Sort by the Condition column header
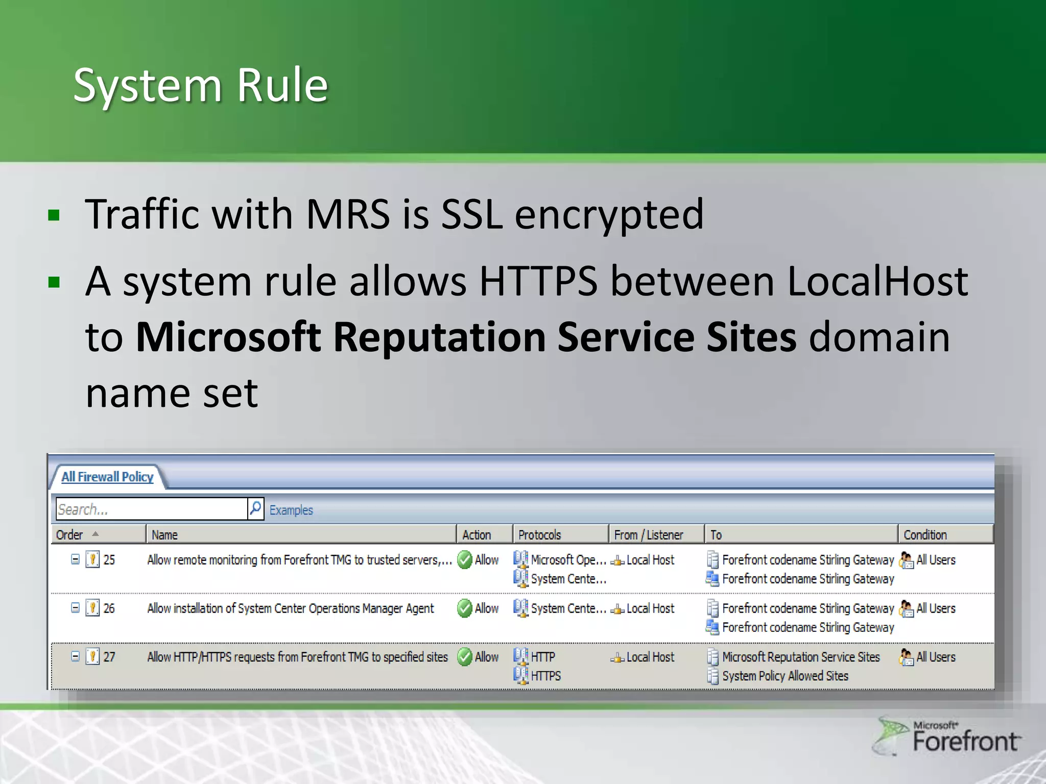 click(946, 534)
